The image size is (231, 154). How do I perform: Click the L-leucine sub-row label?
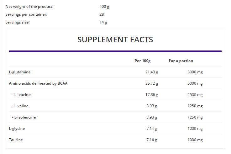click(x=21, y=95)
